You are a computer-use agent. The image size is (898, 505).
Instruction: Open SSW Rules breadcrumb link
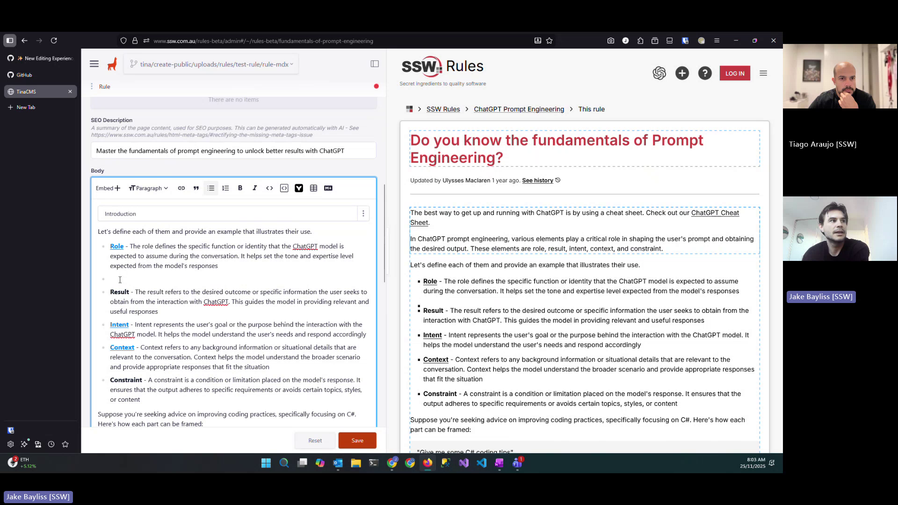(443, 109)
